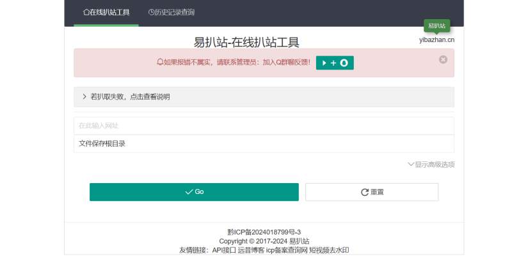Click the 易扒站 copyright link
Viewport: 512px width, 275px height.
point(299,241)
